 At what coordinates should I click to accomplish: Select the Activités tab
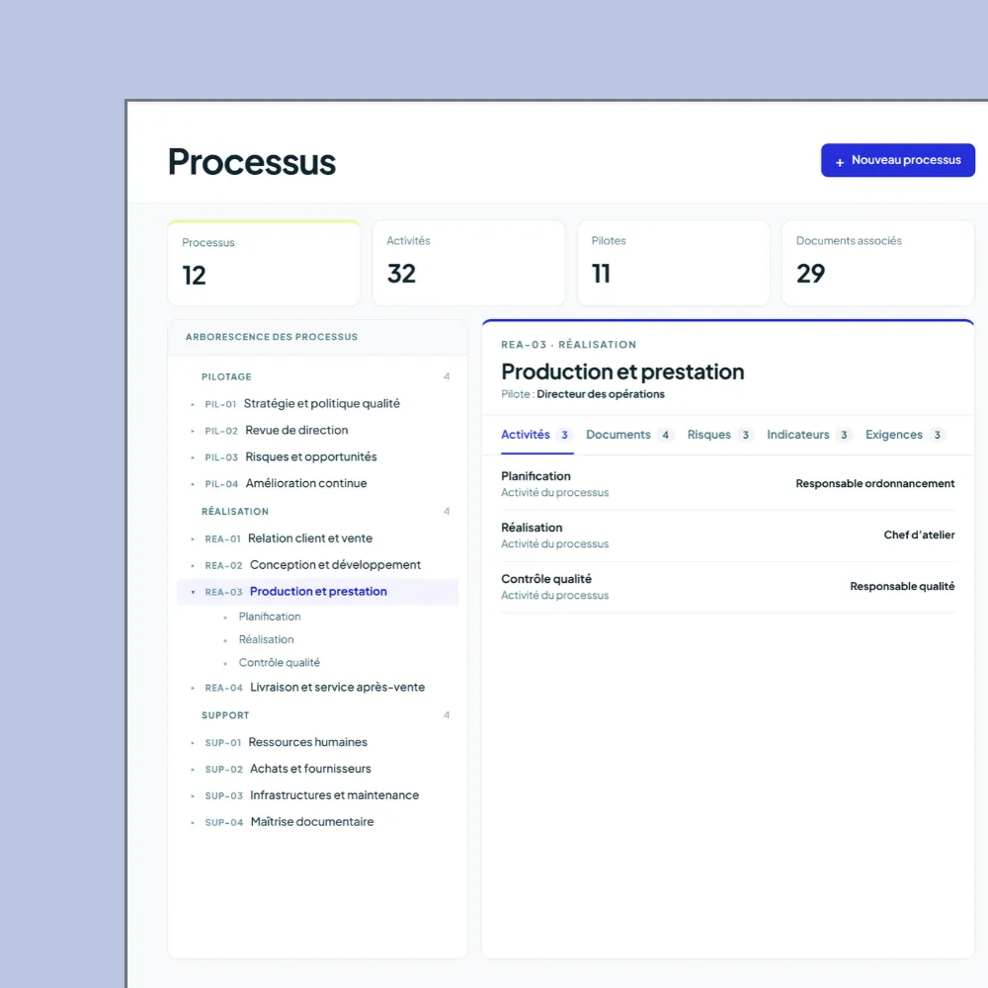536,435
